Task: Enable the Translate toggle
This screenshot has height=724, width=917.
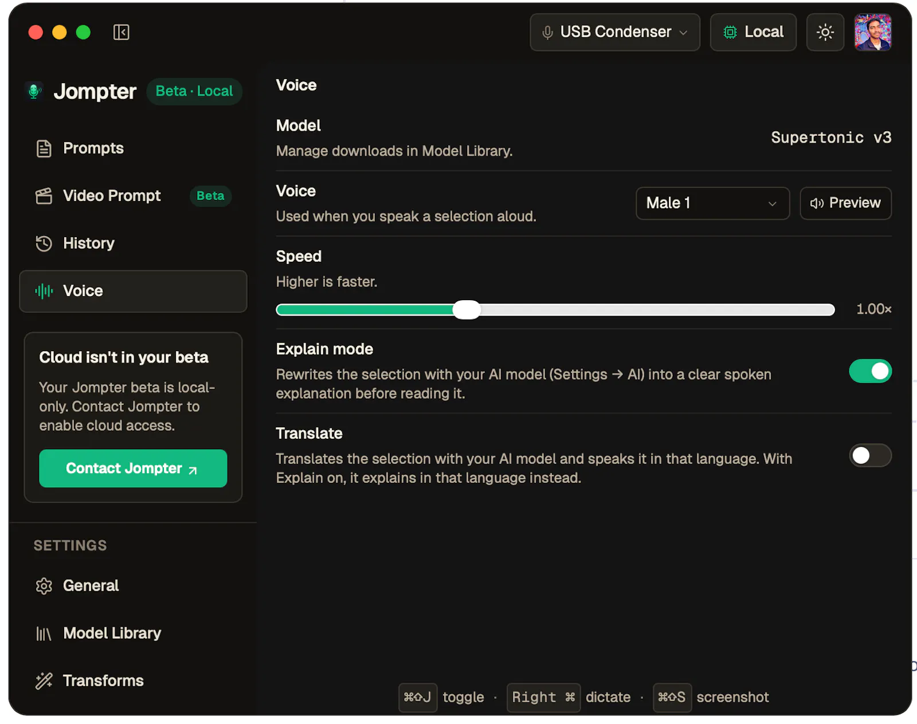Action: coord(870,456)
